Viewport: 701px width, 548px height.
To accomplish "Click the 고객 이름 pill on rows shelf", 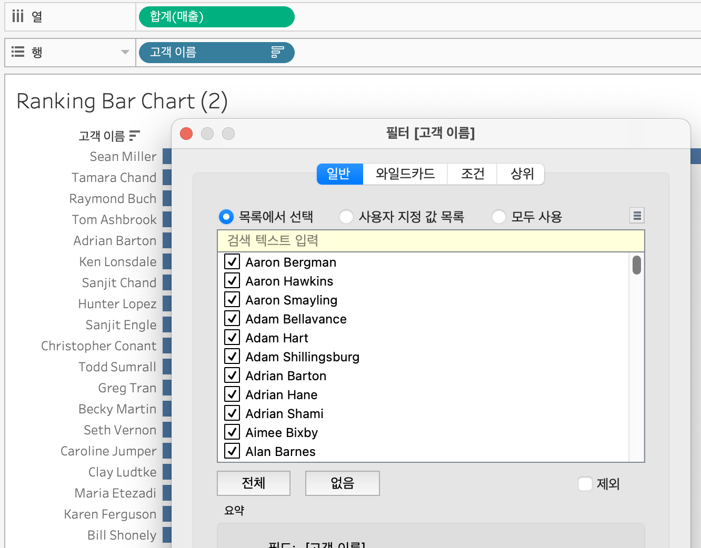I will [x=217, y=52].
